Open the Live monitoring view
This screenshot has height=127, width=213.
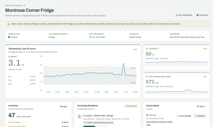click(x=184, y=15)
